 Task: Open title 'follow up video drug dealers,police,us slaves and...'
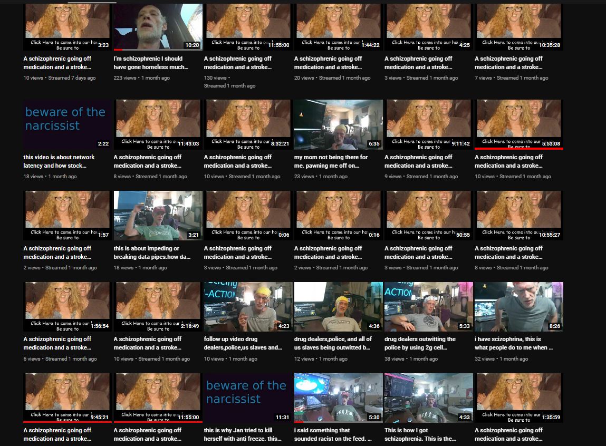tap(243, 343)
